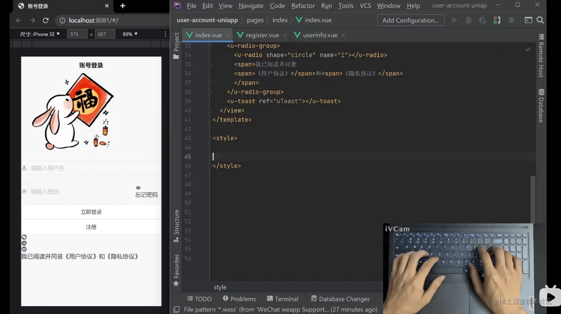
Task: Open the Refactor menu
Action: 303,6
